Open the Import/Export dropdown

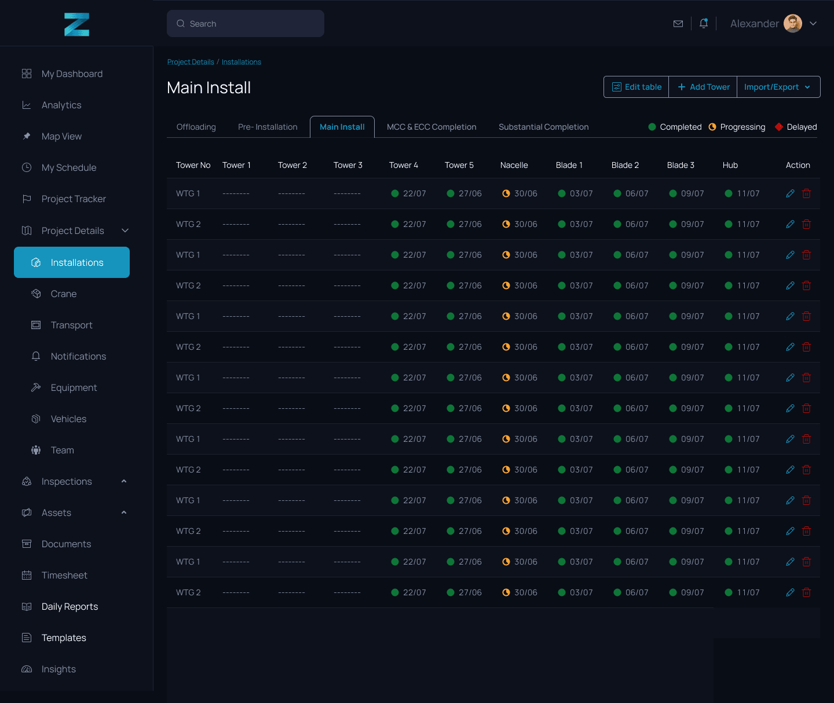click(x=778, y=87)
